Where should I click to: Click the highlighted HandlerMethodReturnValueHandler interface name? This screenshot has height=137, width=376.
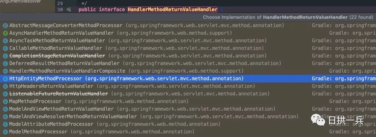[173, 10]
